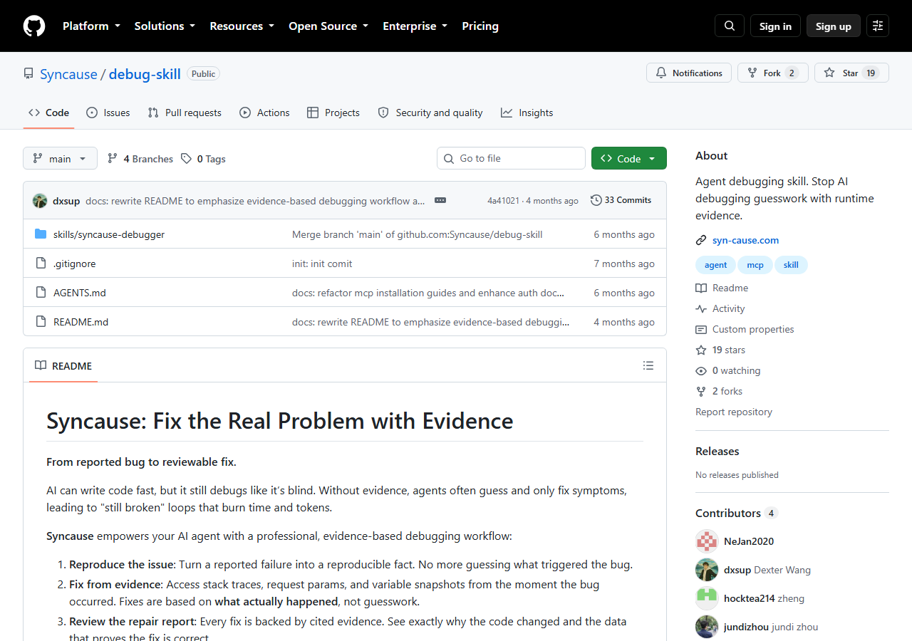Open hocktea214's contributor avatar
The image size is (912, 641).
(707, 598)
